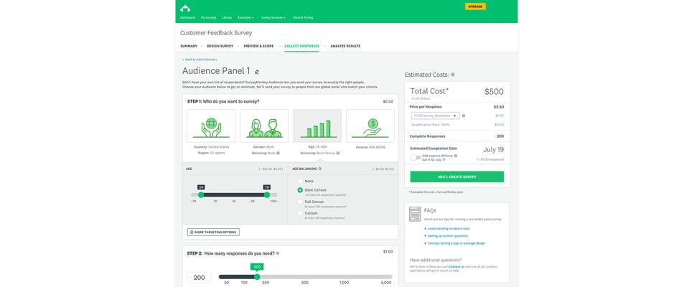Click the Back to Add Collectors link
This screenshot has width=689, height=287.
[x=200, y=60]
